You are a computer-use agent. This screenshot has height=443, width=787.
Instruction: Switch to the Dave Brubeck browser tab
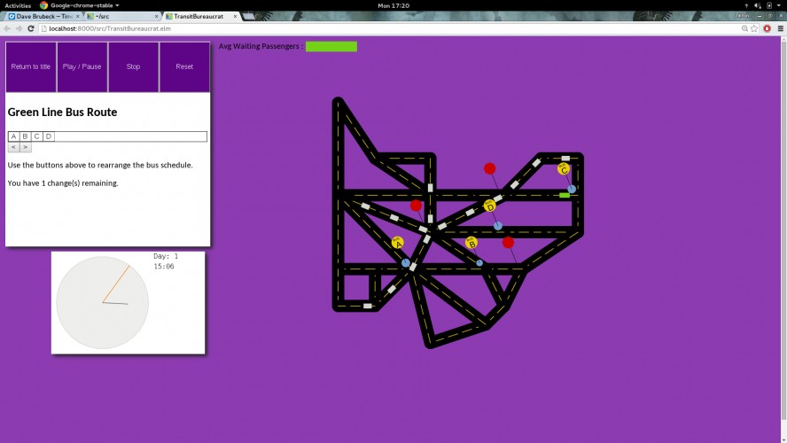coord(44,16)
